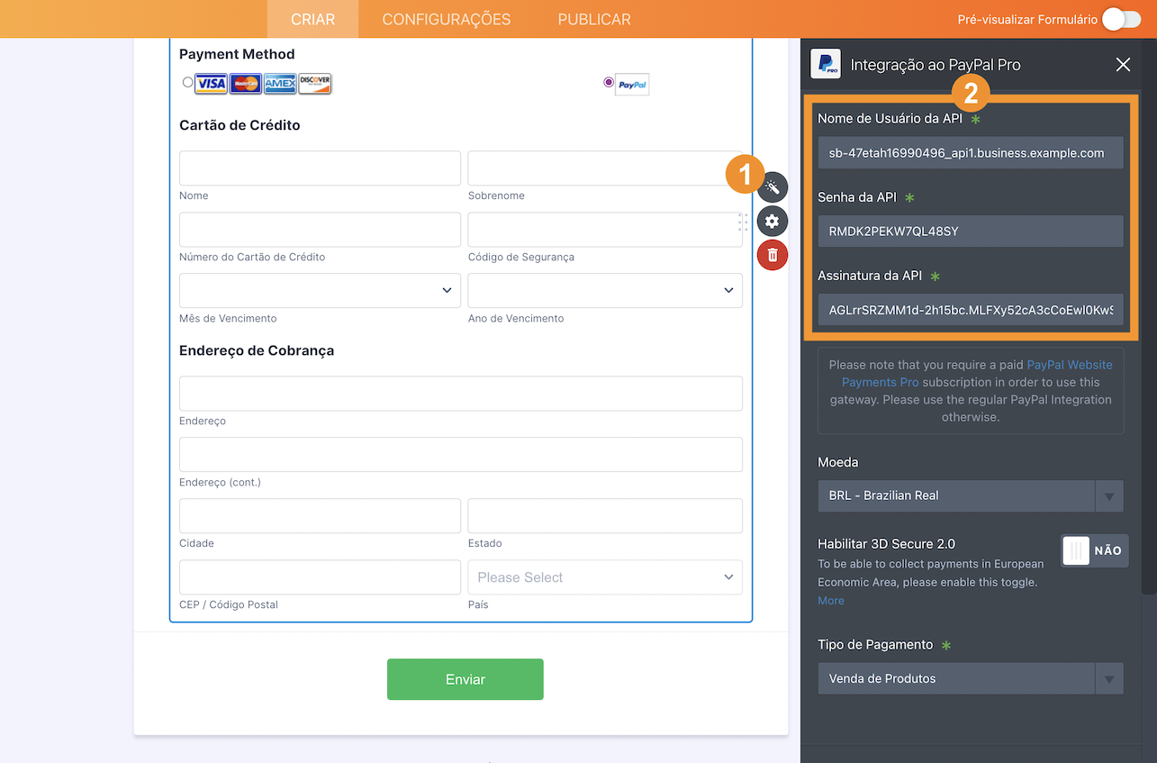Click the CEP / Código Postal field
The image size is (1157, 763).
click(x=320, y=577)
